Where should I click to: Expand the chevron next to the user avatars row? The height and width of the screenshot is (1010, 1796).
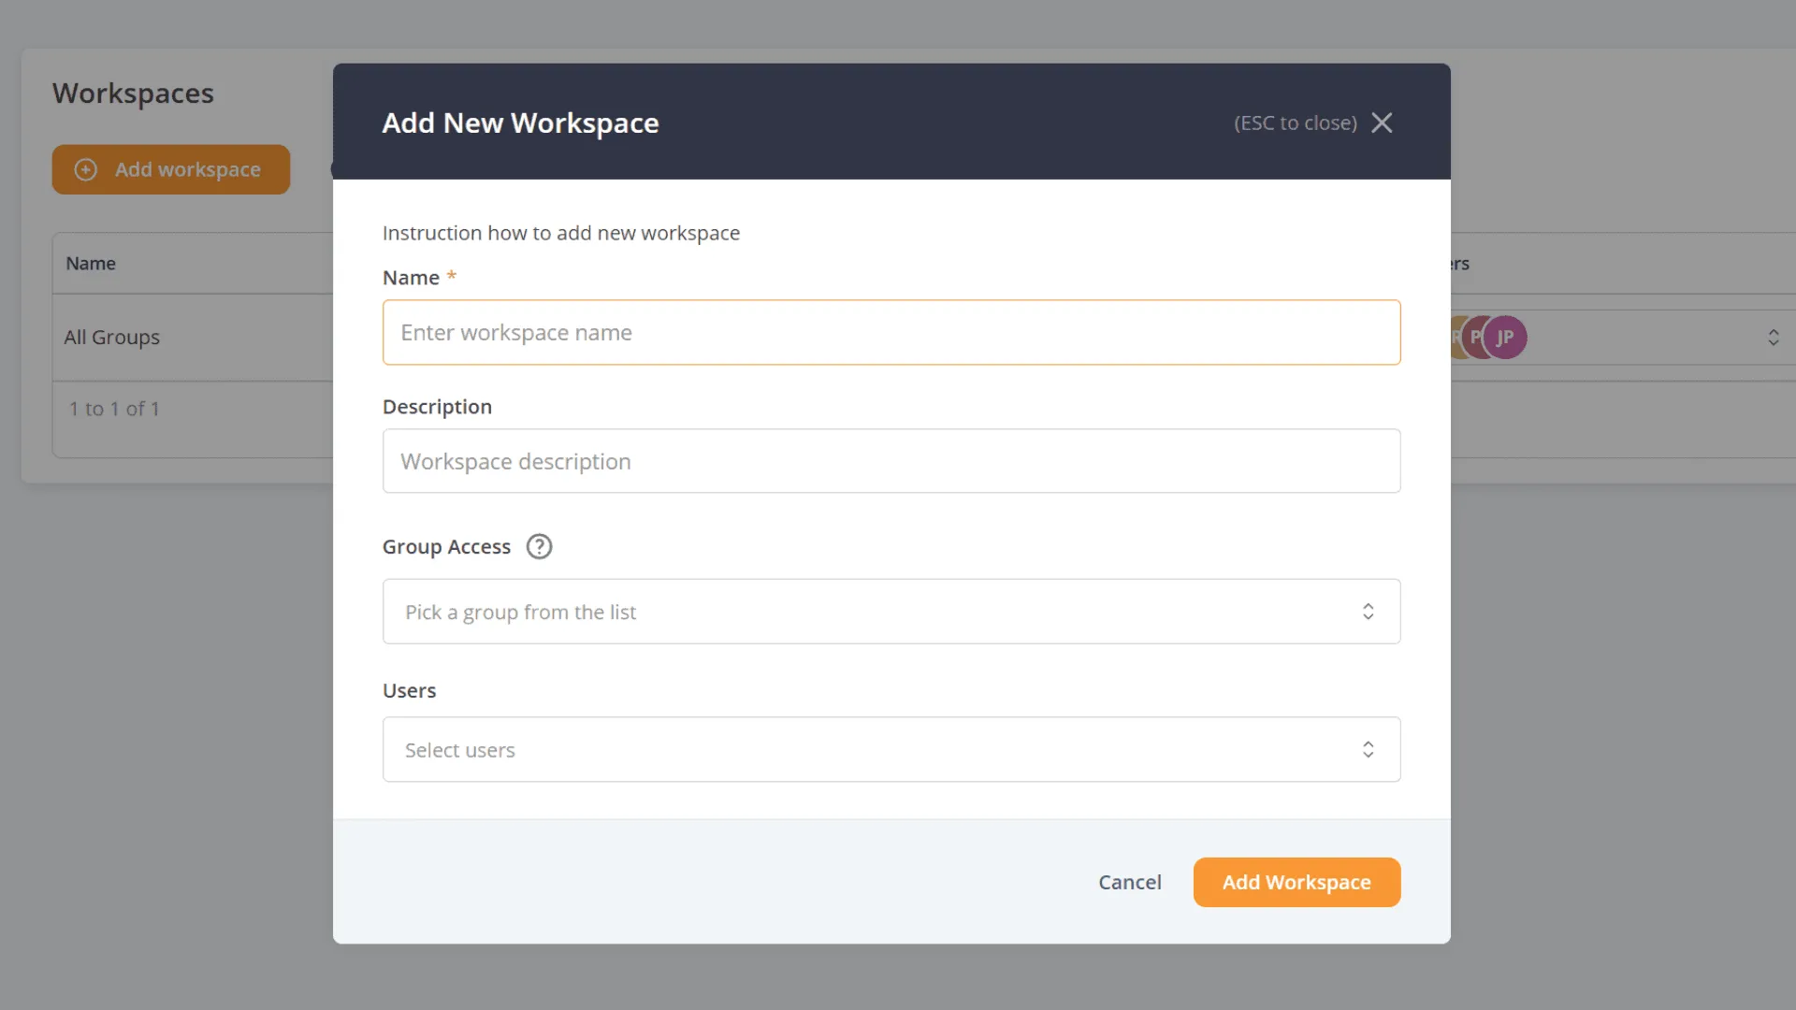click(1774, 337)
